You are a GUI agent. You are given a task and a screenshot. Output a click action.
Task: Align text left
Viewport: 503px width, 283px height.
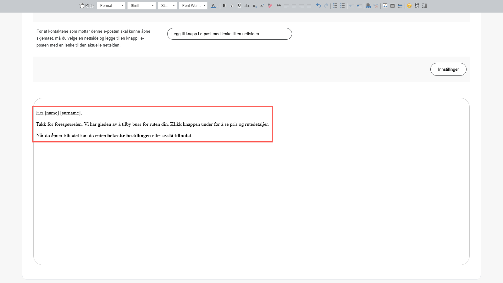point(286,6)
